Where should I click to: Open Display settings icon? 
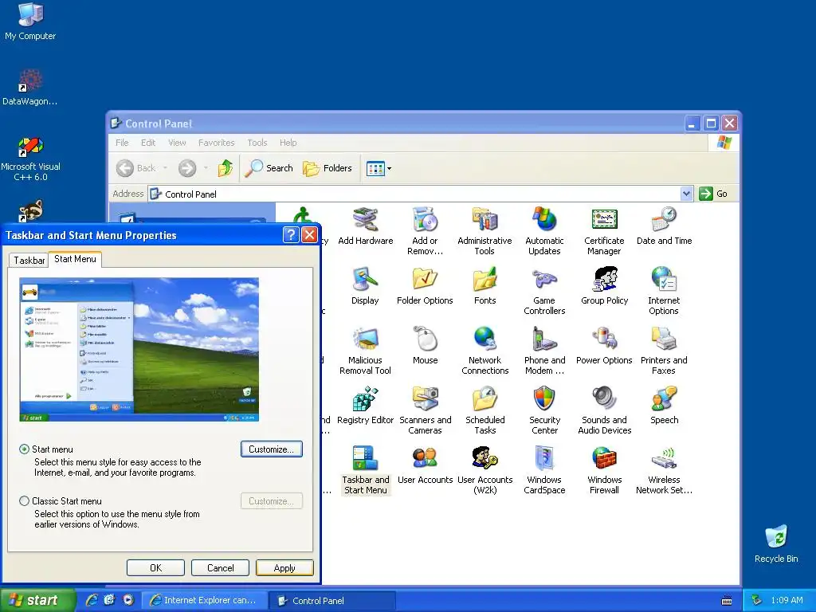pos(365,286)
